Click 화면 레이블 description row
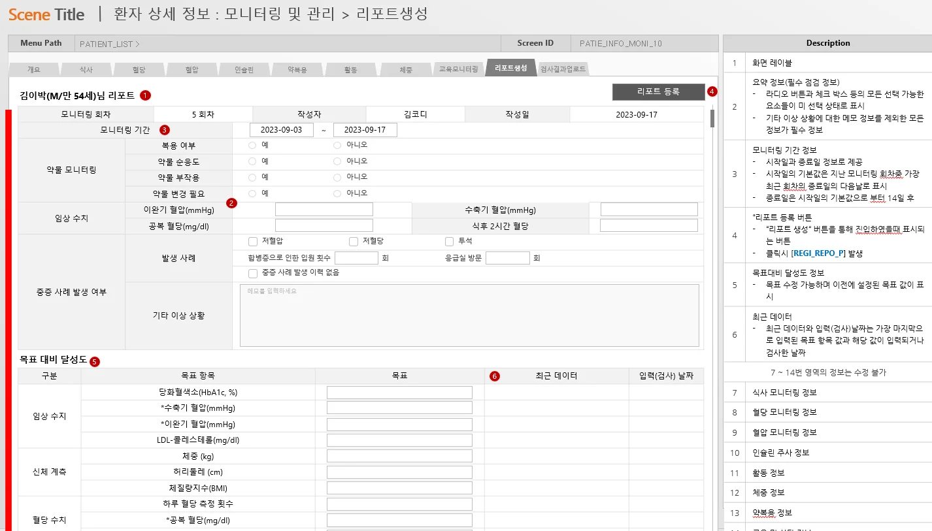Screen dimensions: 932x531 pyautogui.click(x=827, y=63)
